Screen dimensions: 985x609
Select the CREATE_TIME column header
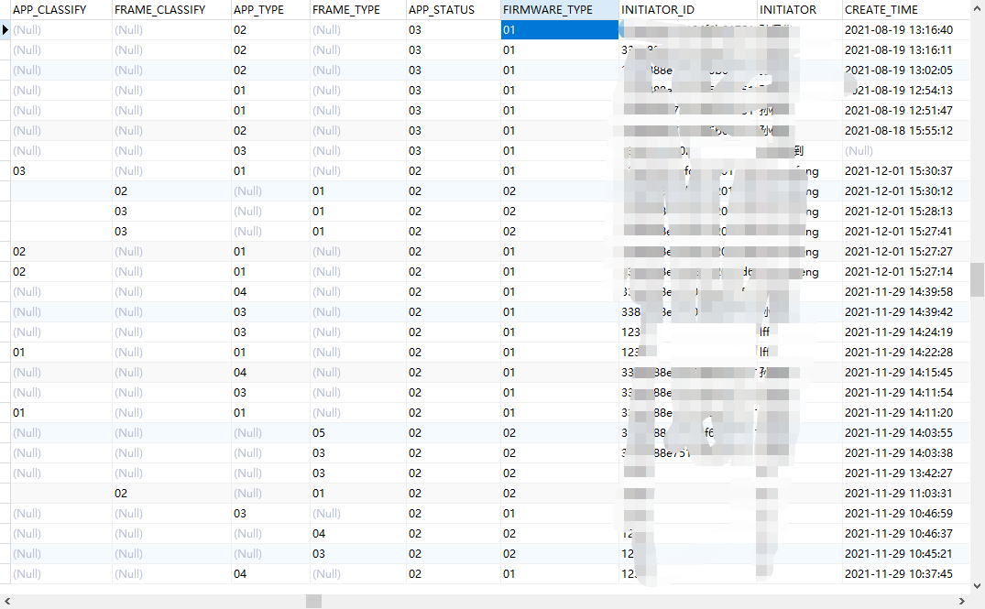click(906, 10)
